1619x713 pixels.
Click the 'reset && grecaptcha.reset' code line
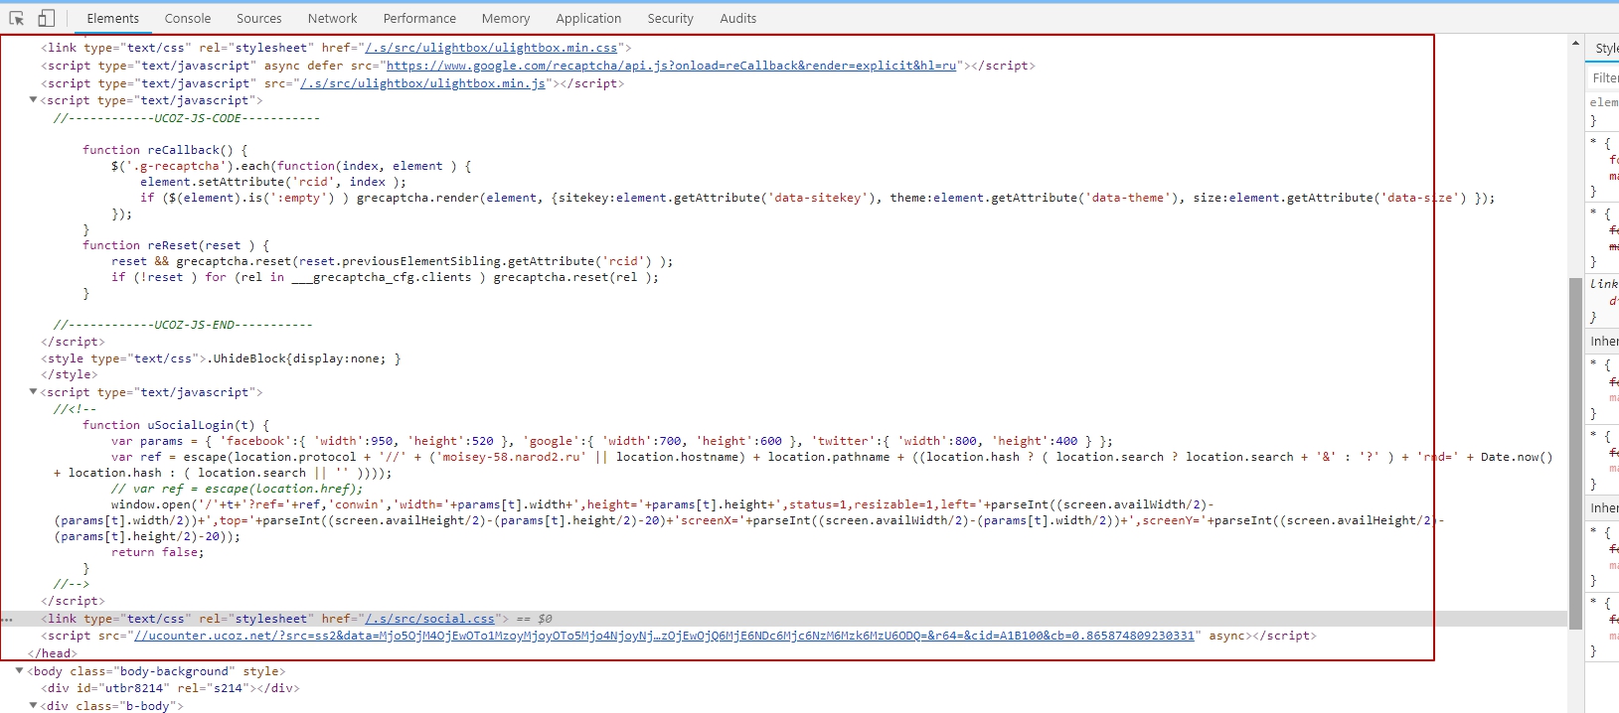pos(393,261)
